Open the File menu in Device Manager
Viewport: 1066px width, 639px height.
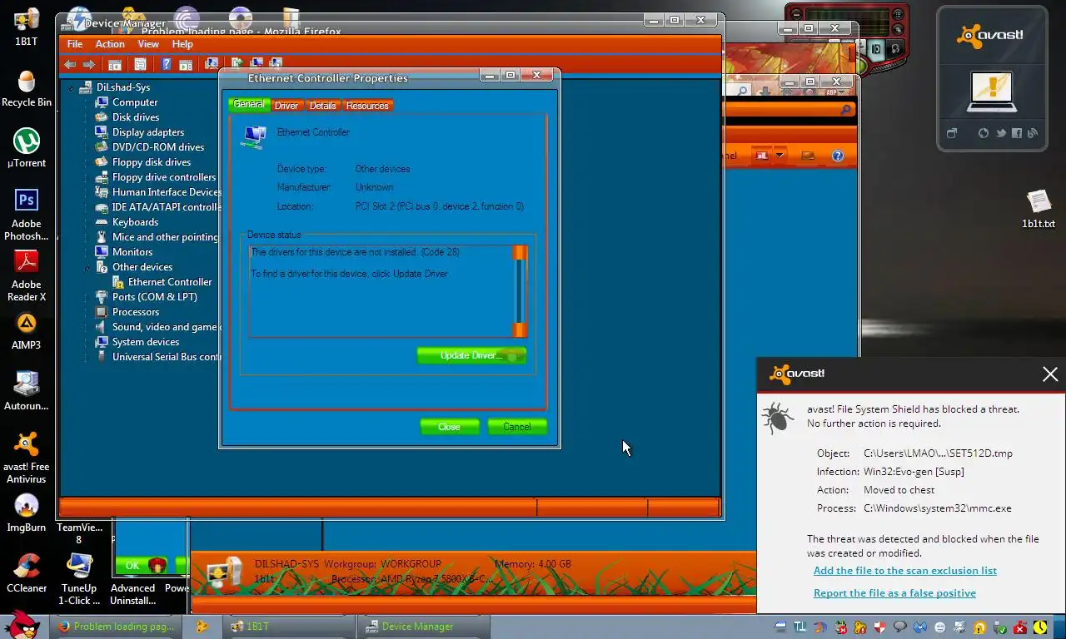[x=75, y=44]
